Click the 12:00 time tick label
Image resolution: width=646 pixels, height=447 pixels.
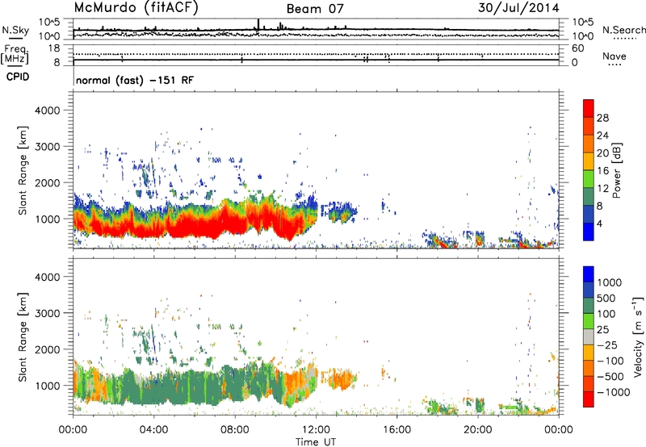[316, 430]
